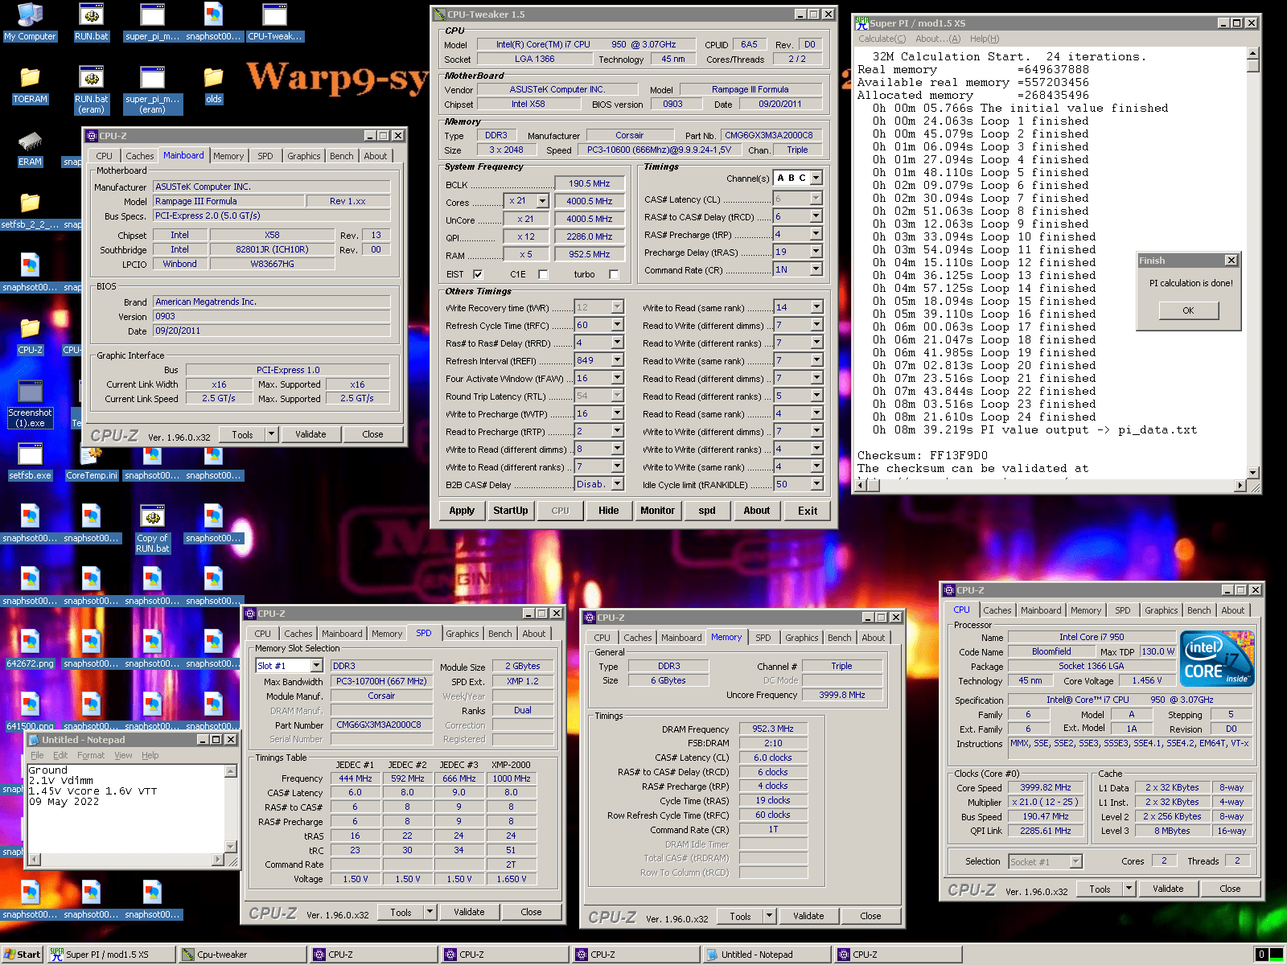Switch to Super PI via the taskbar
Screen dimensions: 1287x965
[x=111, y=955]
